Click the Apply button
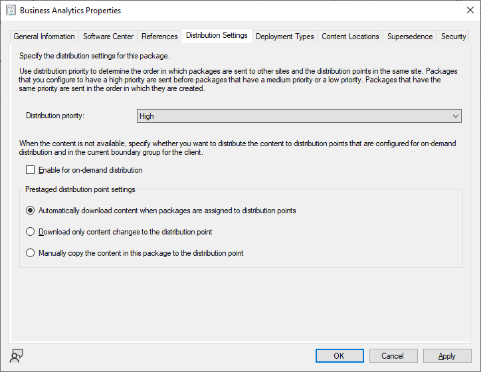Image resolution: width=481 pixels, height=372 pixels. pos(447,356)
